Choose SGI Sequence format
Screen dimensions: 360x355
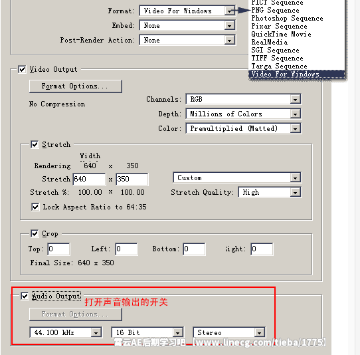tap(275, 50)
